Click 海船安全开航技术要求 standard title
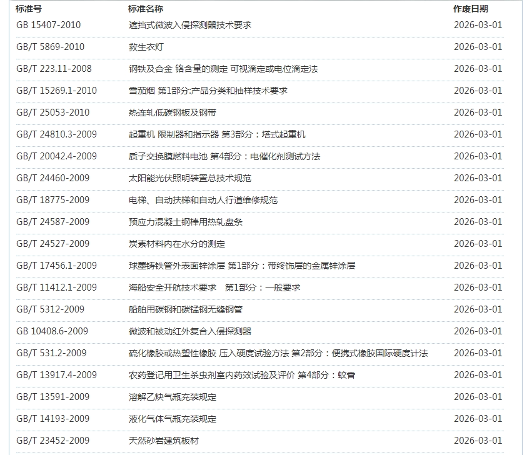The width and height of the screenshot is (532, 455). point(214,287)
